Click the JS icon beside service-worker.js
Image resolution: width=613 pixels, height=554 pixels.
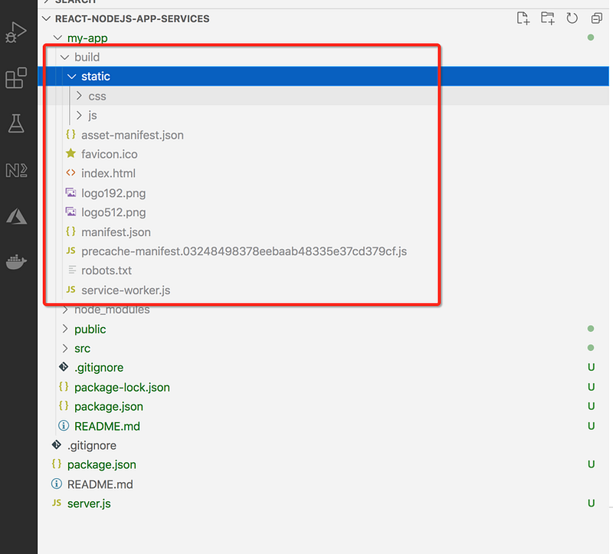click(70, 290)
